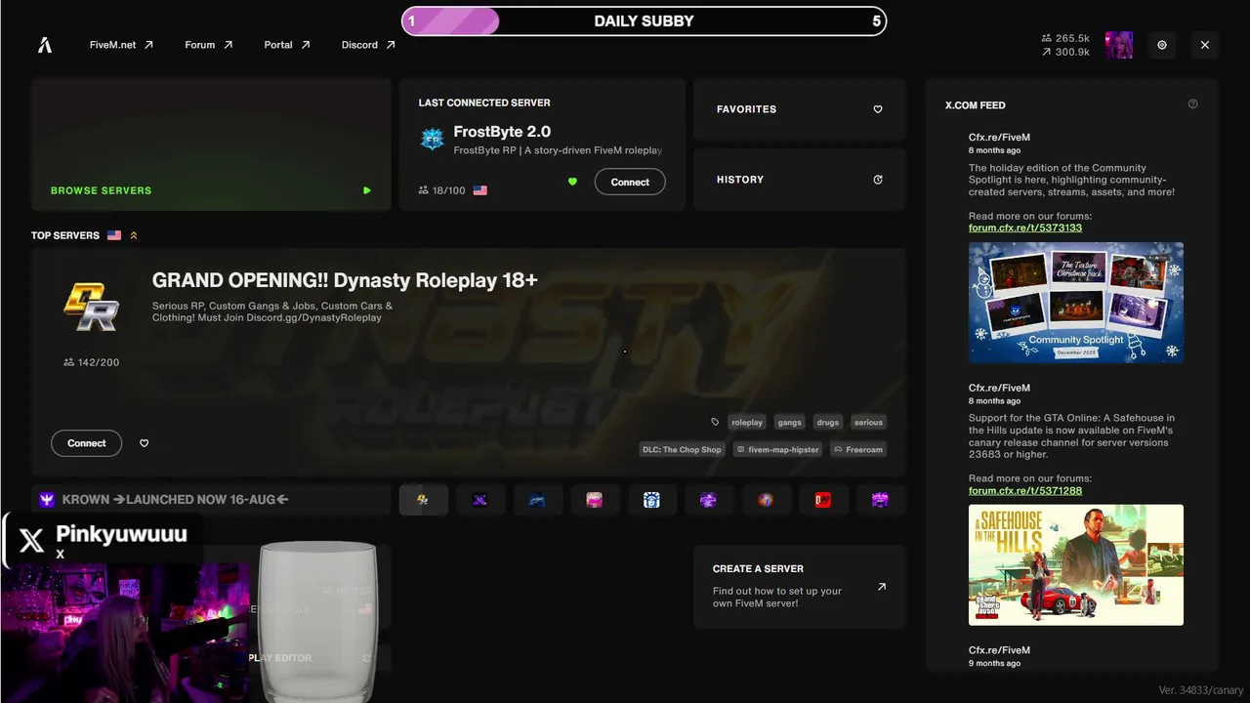The width and height of the screenshot is (1250, 703).
Task: Connect to Dynasty Roleplay server
Action: [87, 443]
